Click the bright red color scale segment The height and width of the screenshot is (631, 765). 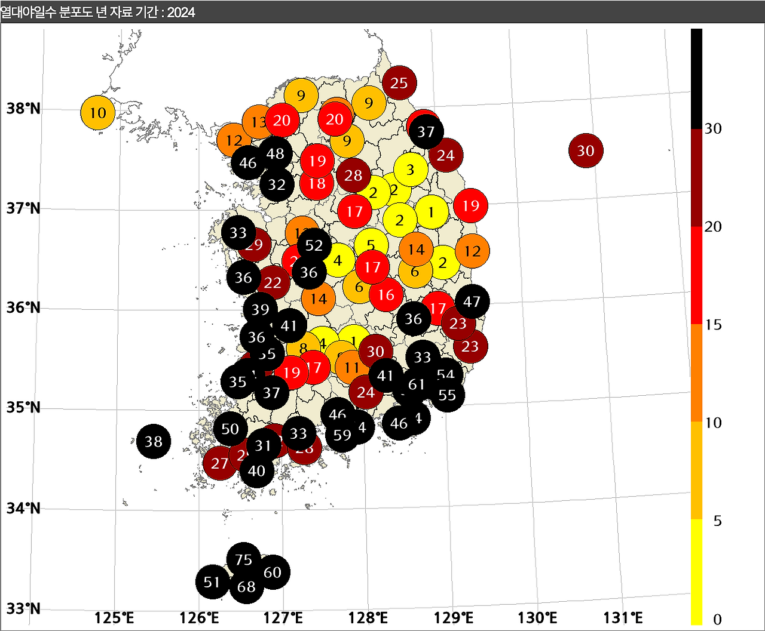click(x=696, y=275)
